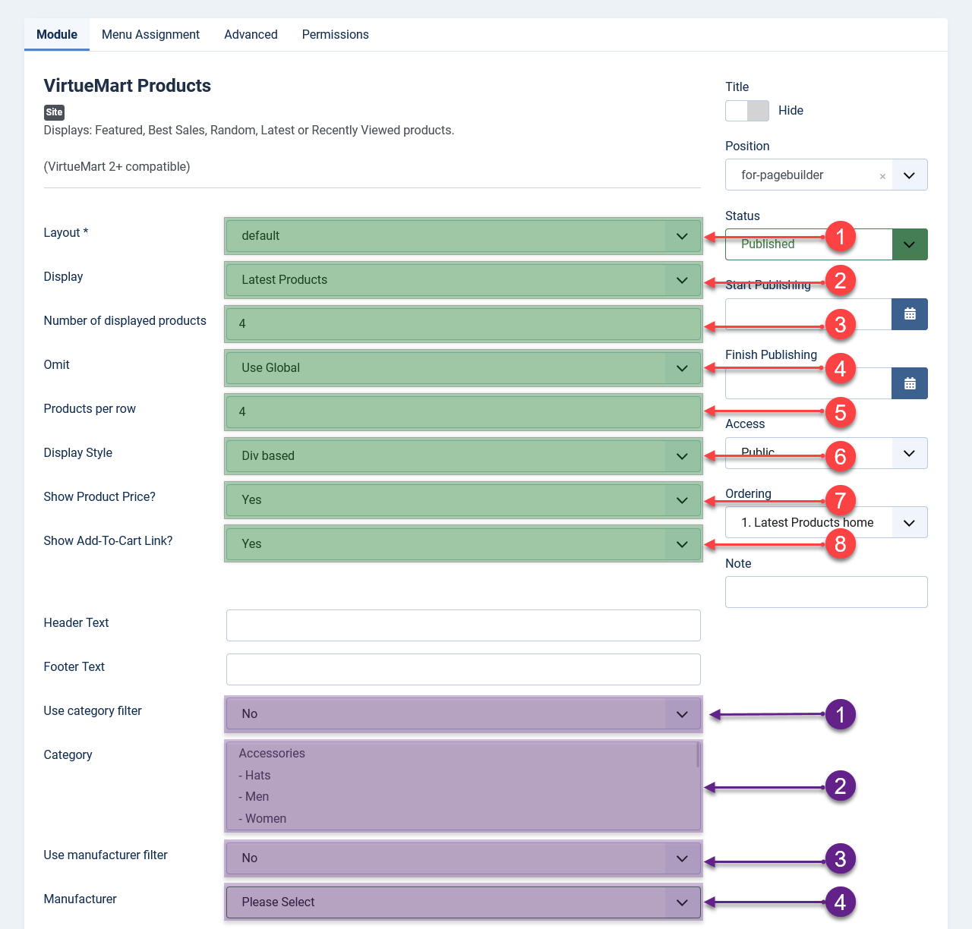
Task: Click the Footer Text input field
Action: (x=463, y=669)
